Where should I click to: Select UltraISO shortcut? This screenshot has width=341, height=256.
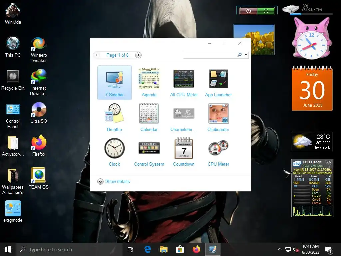(39, 113)
